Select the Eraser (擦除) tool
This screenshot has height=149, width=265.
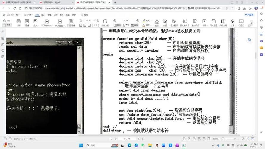(x=157, y=23)
